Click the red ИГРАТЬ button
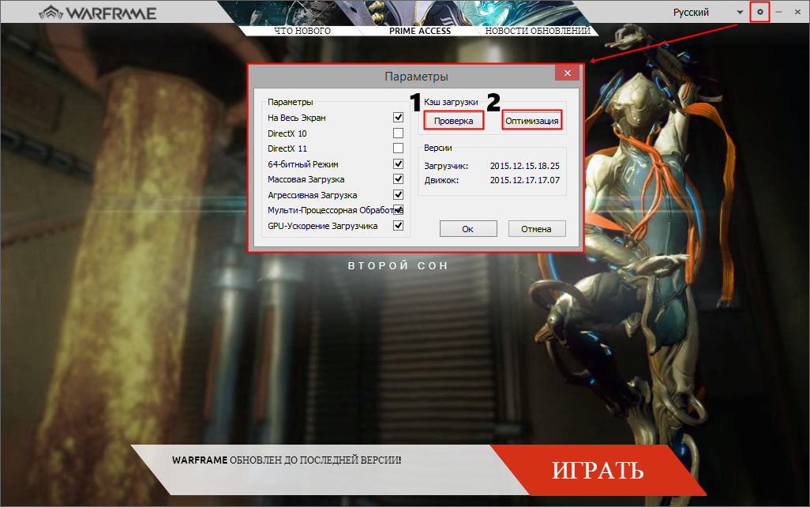This screenshot has width=810, height=507. point(598,471)
